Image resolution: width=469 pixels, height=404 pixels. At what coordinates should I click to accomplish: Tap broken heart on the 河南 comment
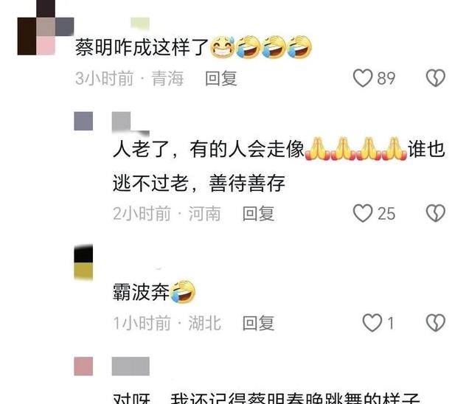436,213
